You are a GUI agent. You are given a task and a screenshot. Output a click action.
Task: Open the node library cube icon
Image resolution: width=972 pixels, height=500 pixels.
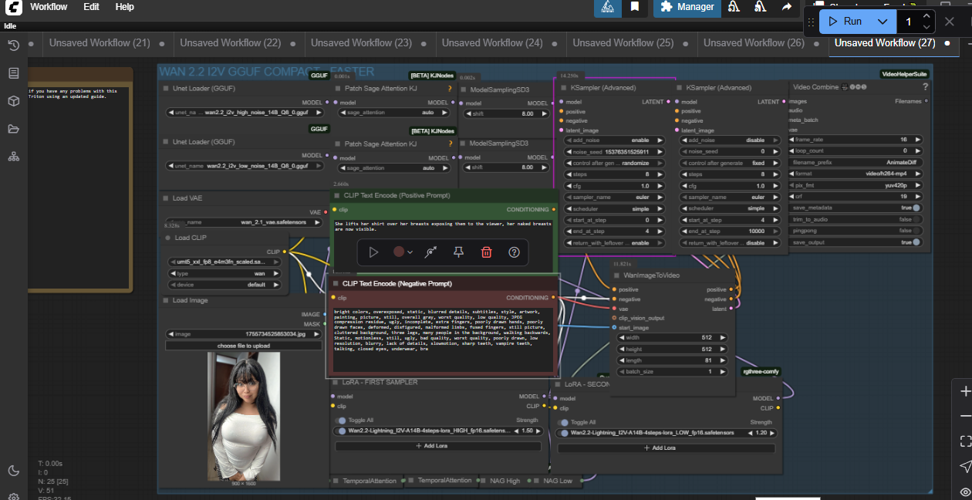(13, 101)
